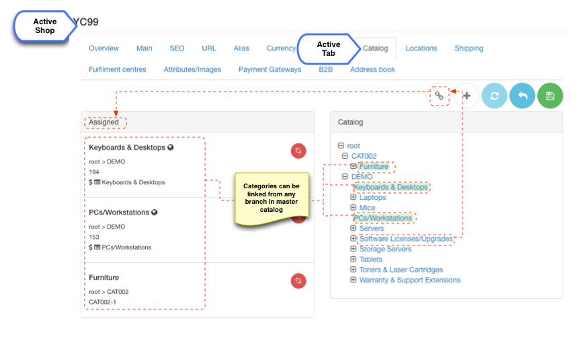Open the SEO tab

[177, 48]
